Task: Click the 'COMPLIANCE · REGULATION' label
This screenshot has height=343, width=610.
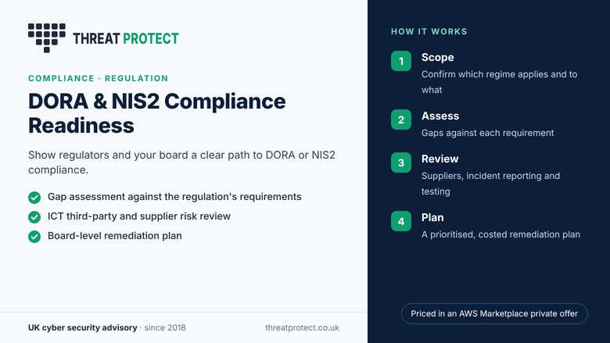Action: point(98,78)
